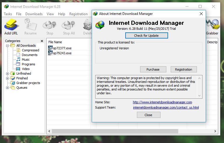Select the Unfinished folder icon
Screen dimensions: 224x143
(13, 74)
